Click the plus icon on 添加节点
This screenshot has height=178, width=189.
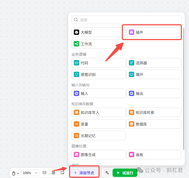(x=75, y=173)
